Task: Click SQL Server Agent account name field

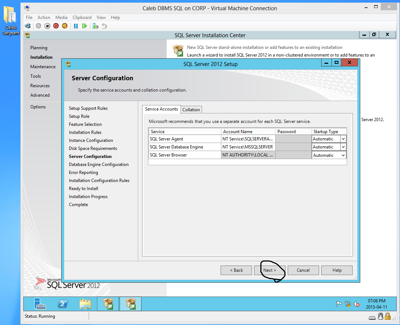Action: click(248, 139)
